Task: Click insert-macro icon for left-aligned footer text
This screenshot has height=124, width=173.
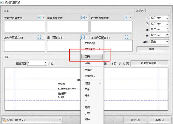Action: [39, 37]
